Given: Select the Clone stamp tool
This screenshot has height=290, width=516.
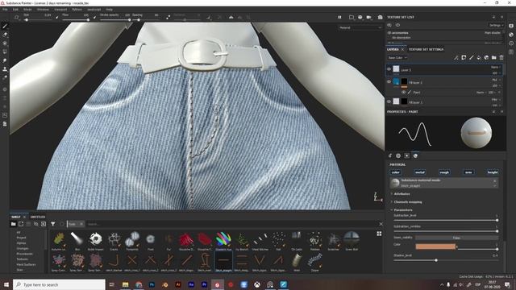Looking at the screenshot, I should point(5,69).
